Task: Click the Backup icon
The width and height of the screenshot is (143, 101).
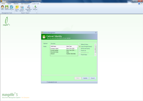Action: (x=35, y=7)
